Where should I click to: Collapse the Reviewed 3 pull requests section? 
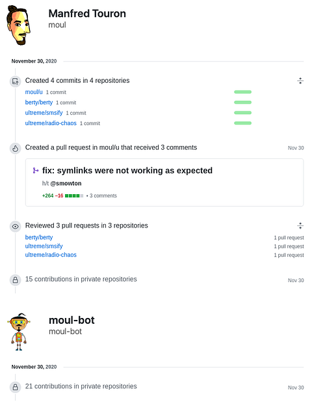[x=300, y=226]
